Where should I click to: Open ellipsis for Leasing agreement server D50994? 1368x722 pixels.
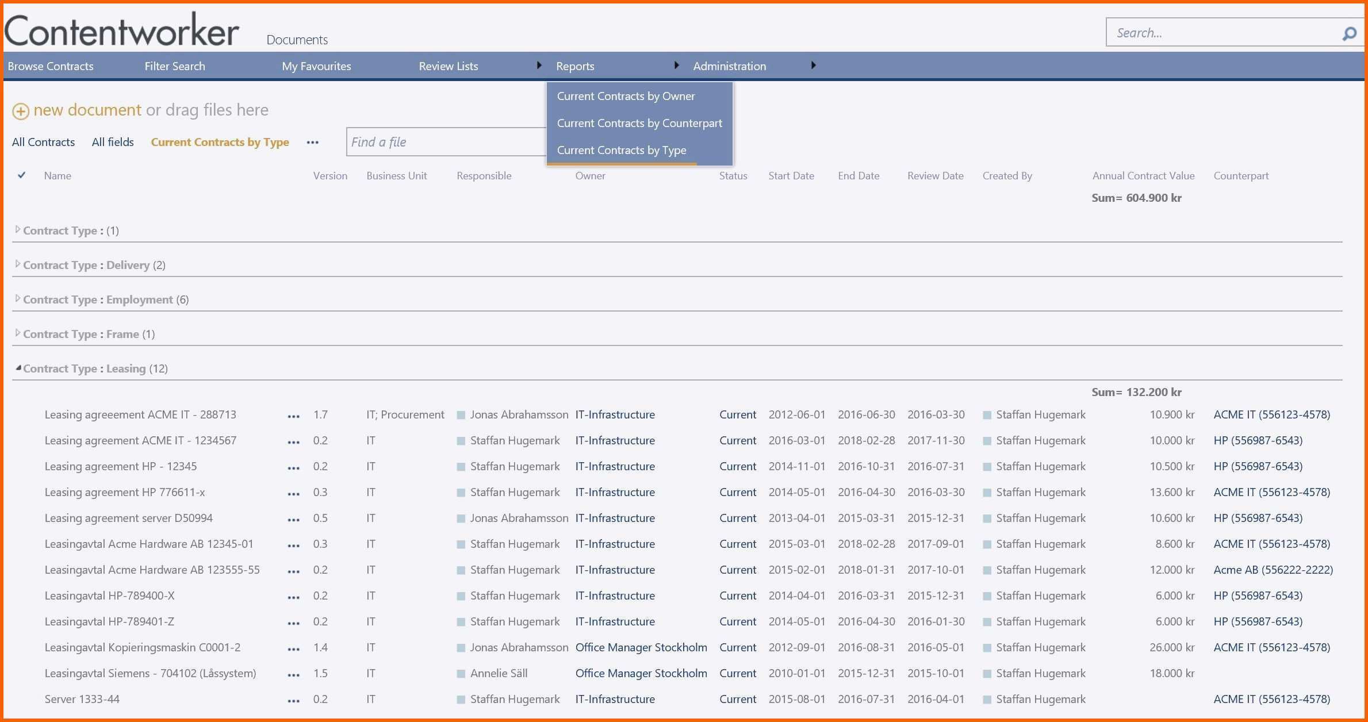coord(293,520)
